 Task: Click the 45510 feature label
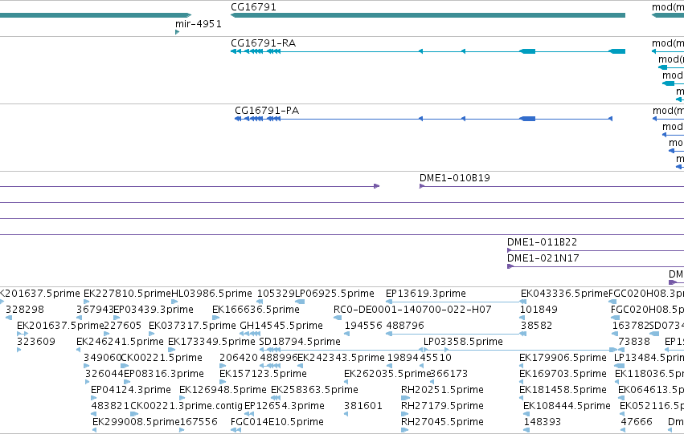[x=436, y=358]
